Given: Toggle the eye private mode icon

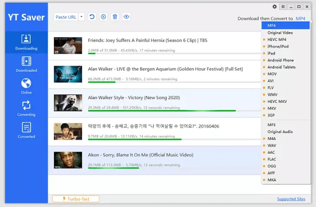Looking at the screenshot, I should click(x=127, y=17).
